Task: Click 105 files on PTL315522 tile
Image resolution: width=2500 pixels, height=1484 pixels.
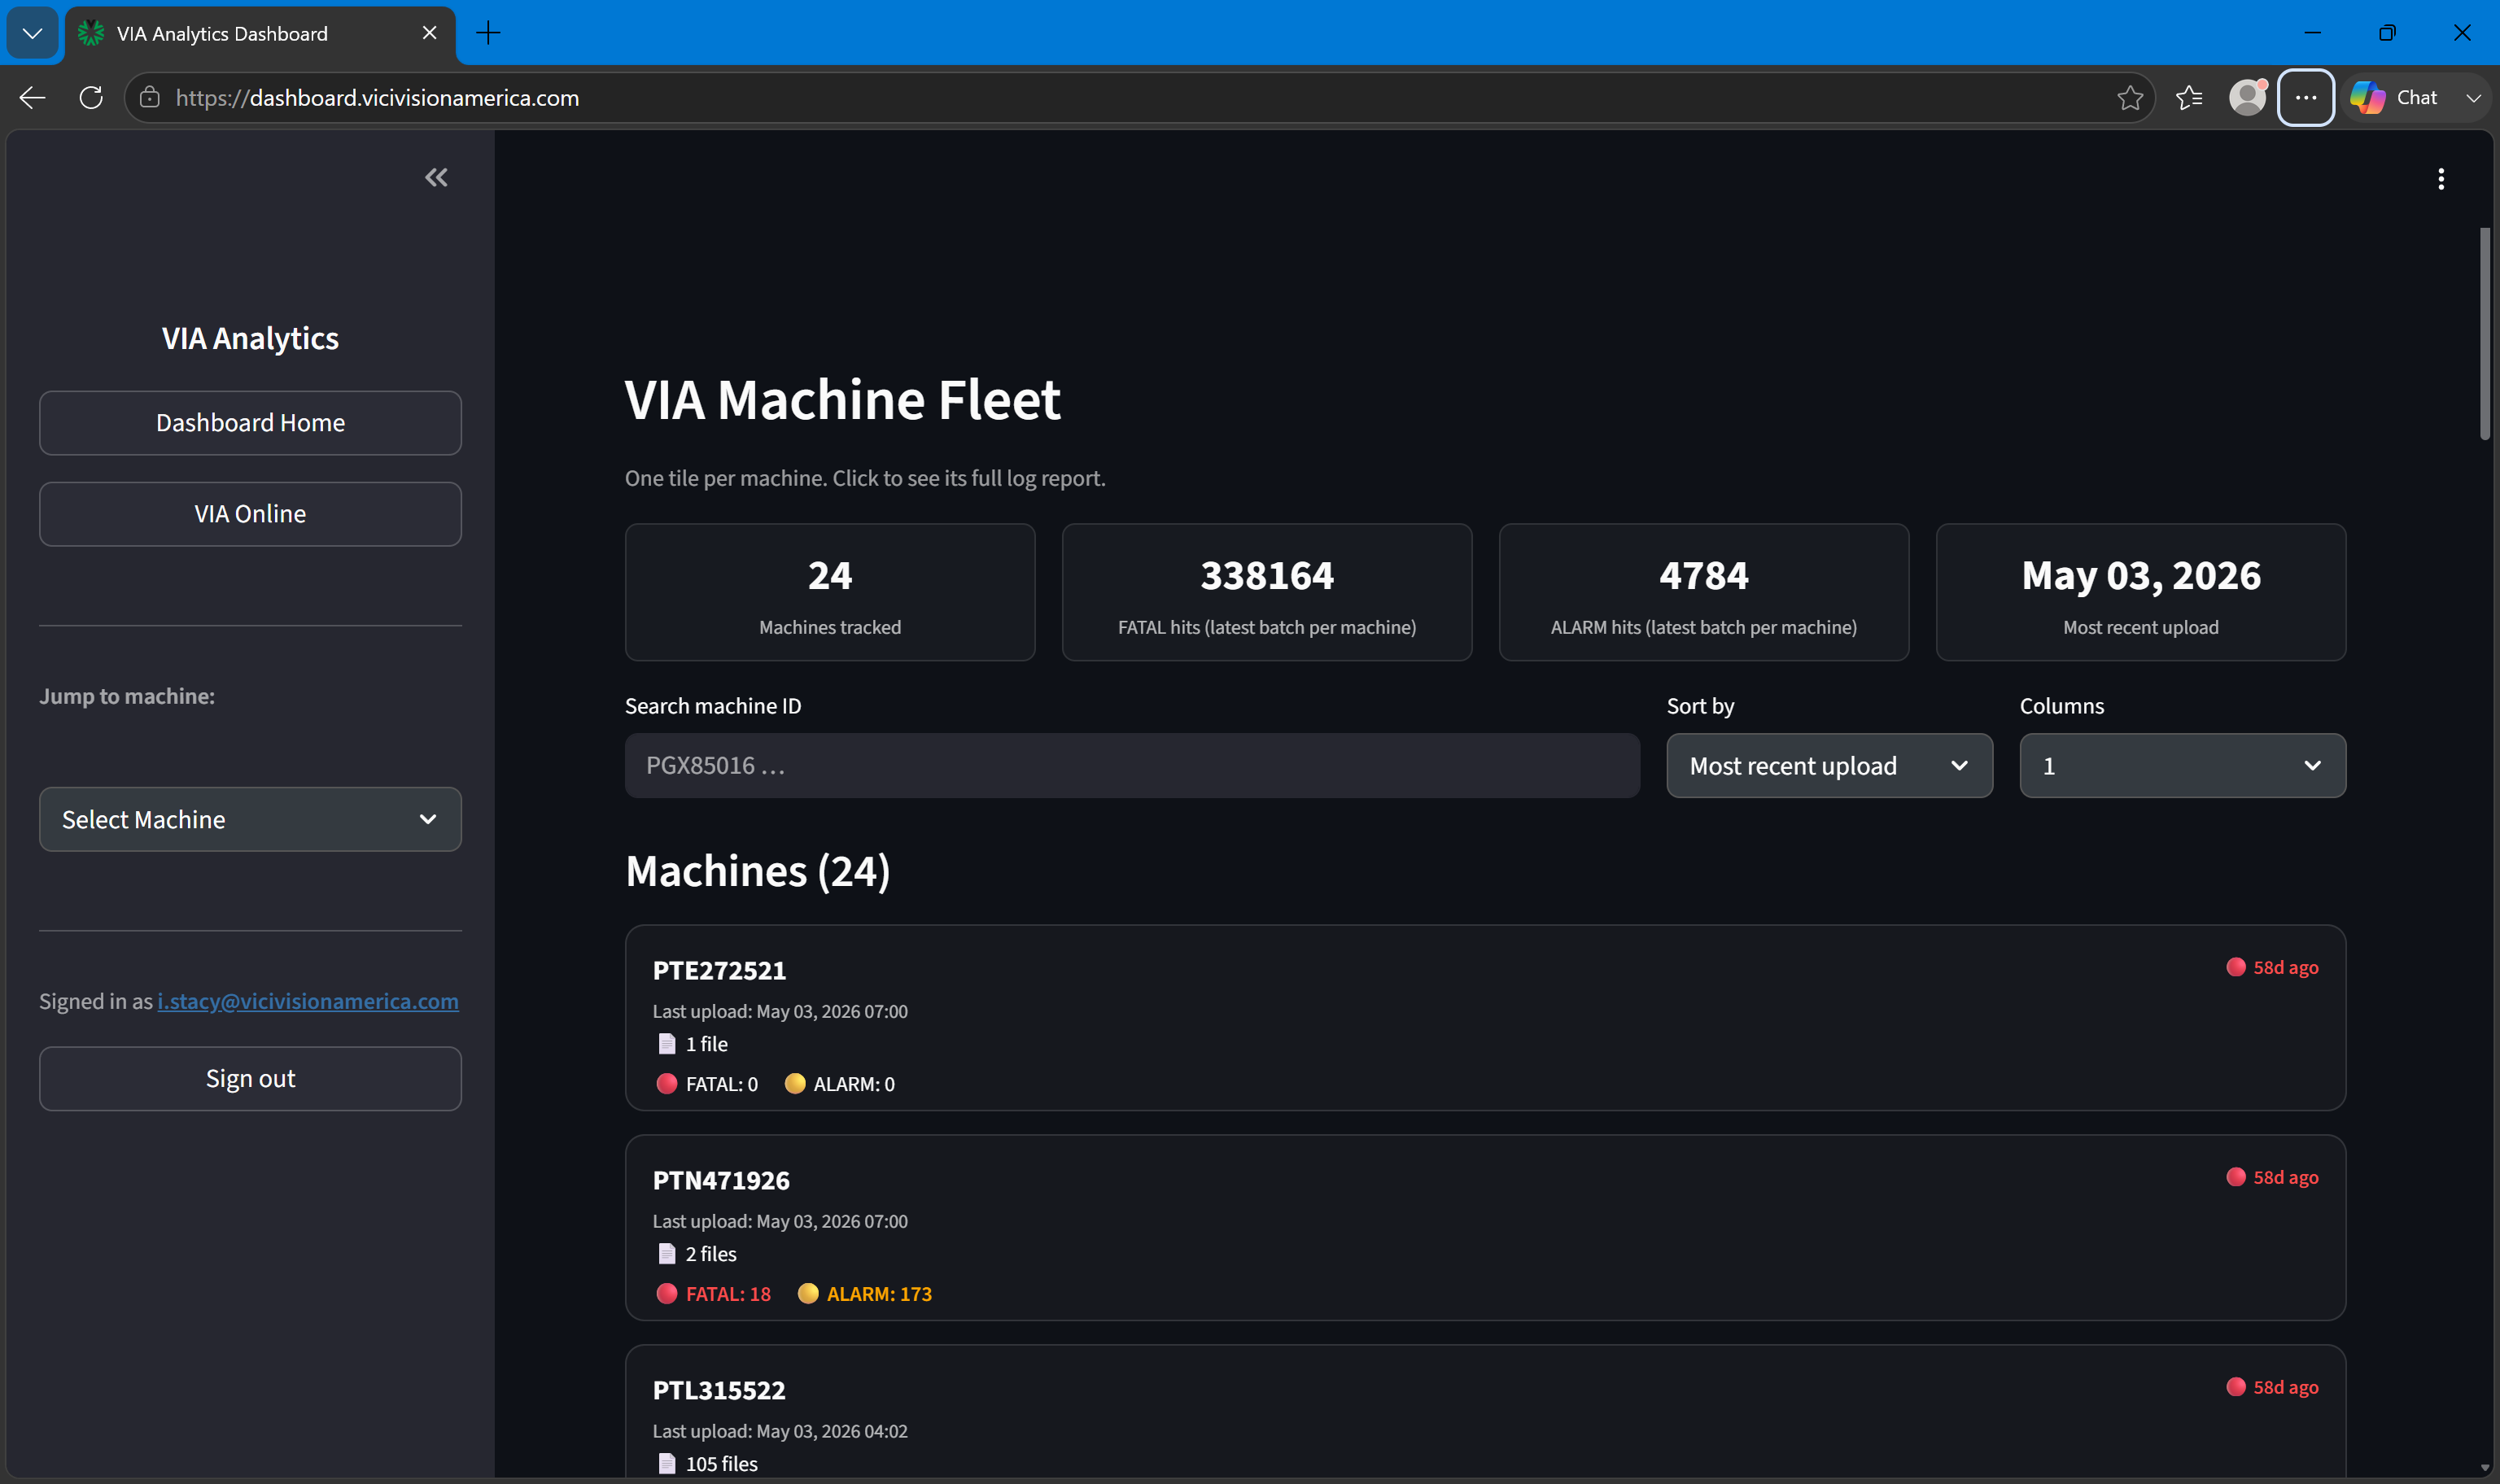Action: (x=721, y=1464)
